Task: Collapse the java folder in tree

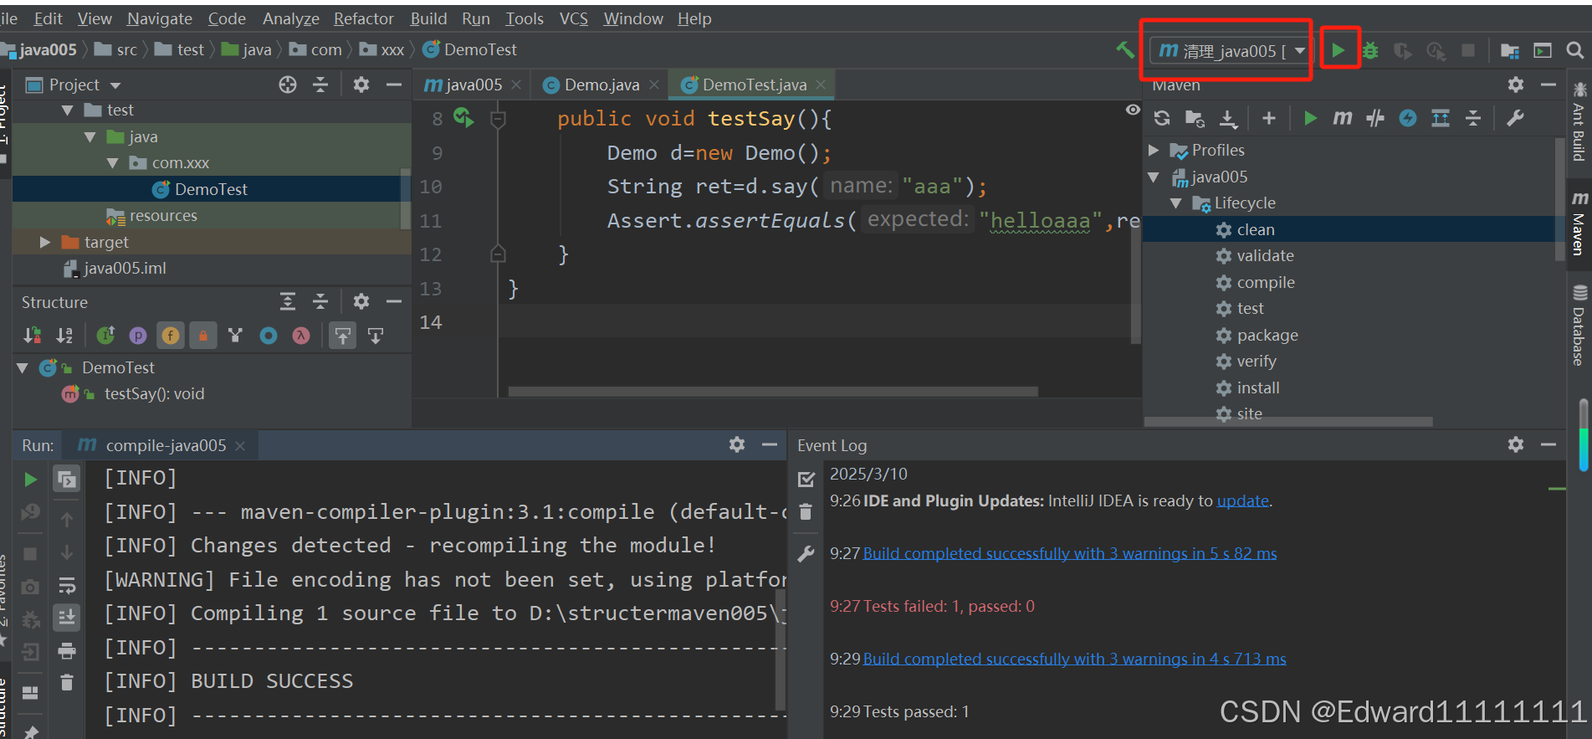Action: 90,137
